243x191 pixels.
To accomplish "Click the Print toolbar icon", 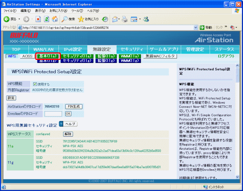I will [x=124, y=19].
